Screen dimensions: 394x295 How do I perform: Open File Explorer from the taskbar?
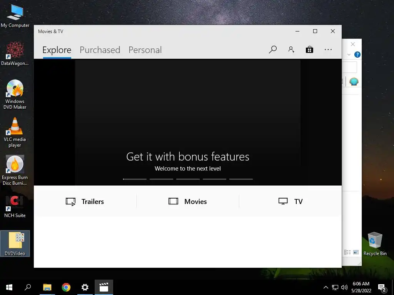47,287
